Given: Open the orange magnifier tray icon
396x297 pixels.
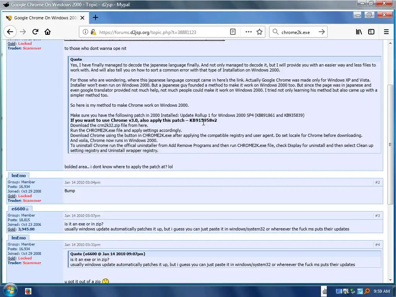Looking at the screenshot, I should tap(367, 292).
